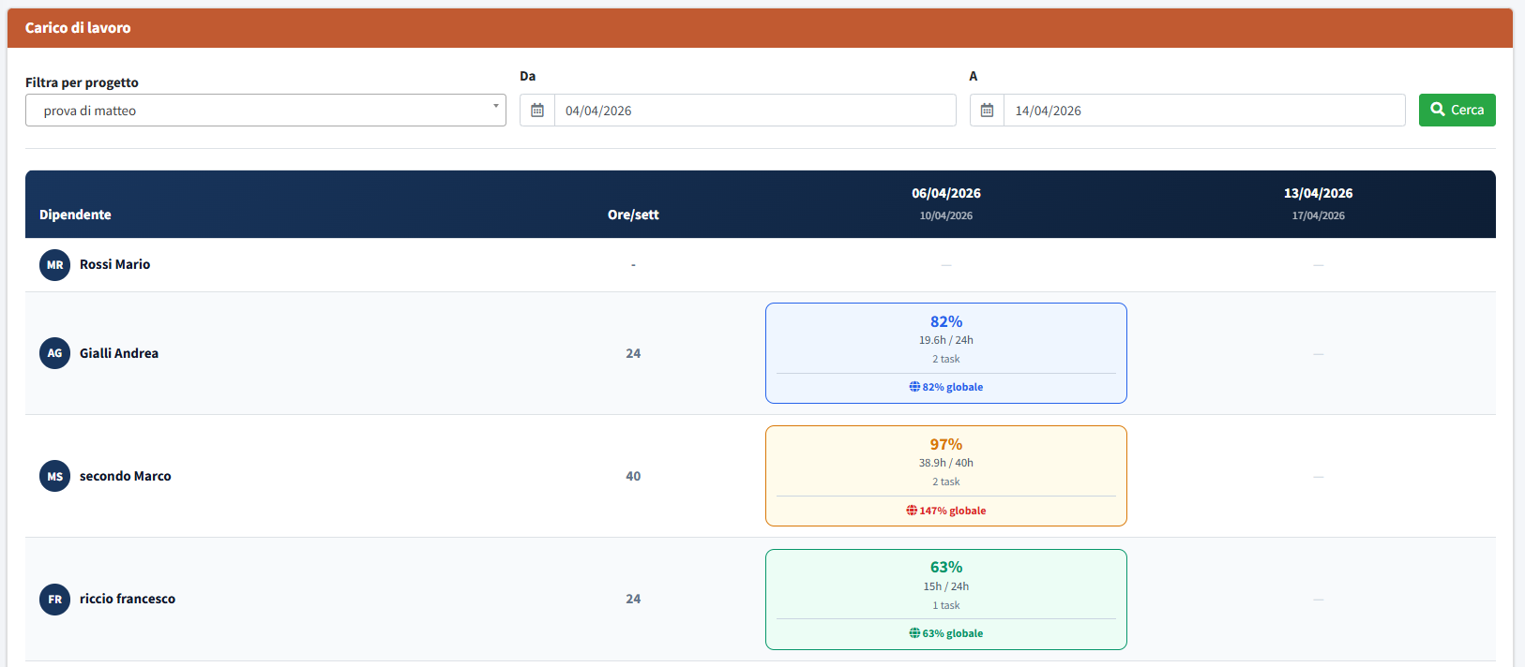Click the 06/04/2026 week column header
This screenshot has width=1525, height=667.
point(945,194)
